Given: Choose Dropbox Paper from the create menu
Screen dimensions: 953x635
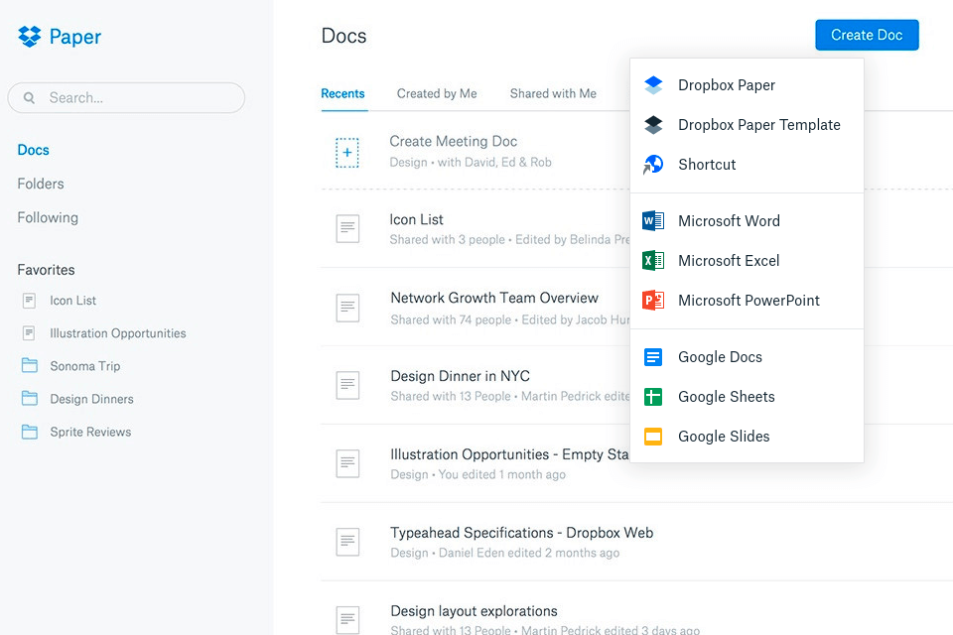Looking at the screenshot, I should click(747, 85).
